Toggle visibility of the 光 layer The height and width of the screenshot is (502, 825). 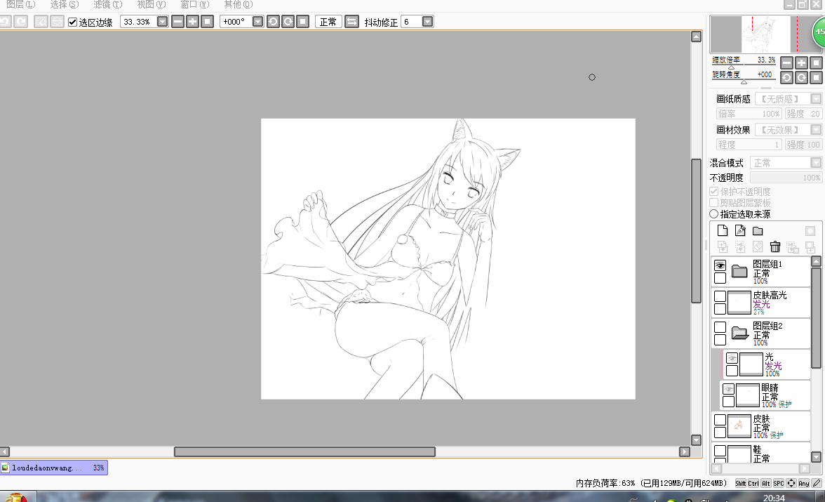tap(732, 358)
